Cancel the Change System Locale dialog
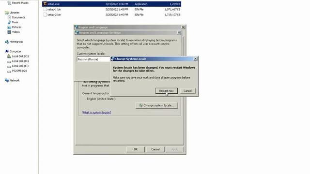This screenshot has width=310, height=174. tap(187, 91)
